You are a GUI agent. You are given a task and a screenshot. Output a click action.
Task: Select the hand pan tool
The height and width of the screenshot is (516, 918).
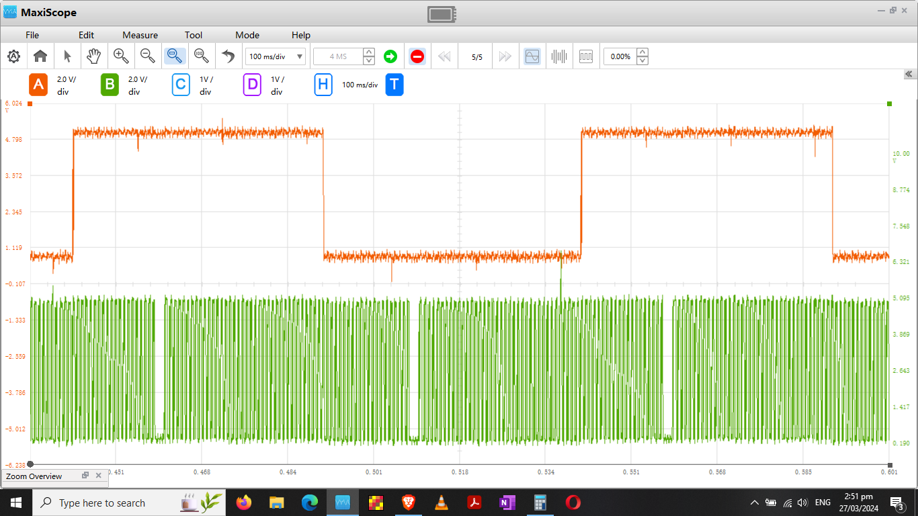click(x=94, y=56)
